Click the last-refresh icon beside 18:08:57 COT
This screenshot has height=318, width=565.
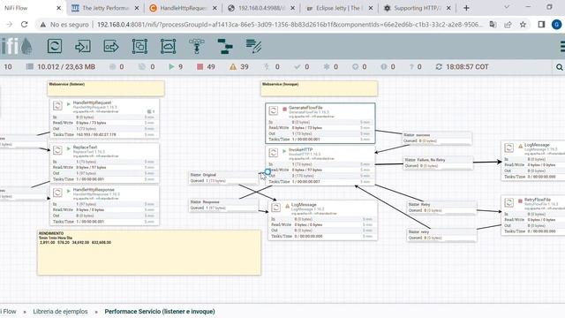point(439,67)
